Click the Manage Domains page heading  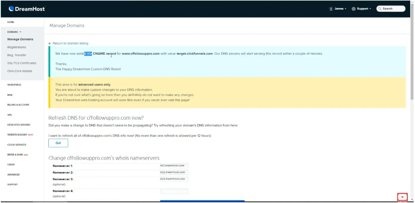click(67, 26)
